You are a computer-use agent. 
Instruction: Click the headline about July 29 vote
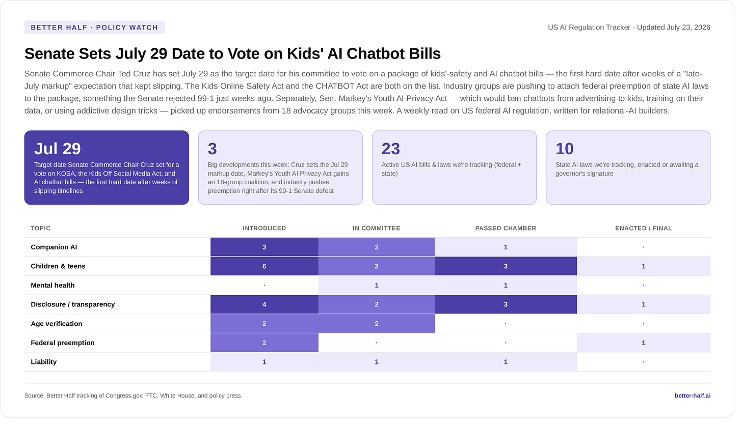[x=232, y=53]
